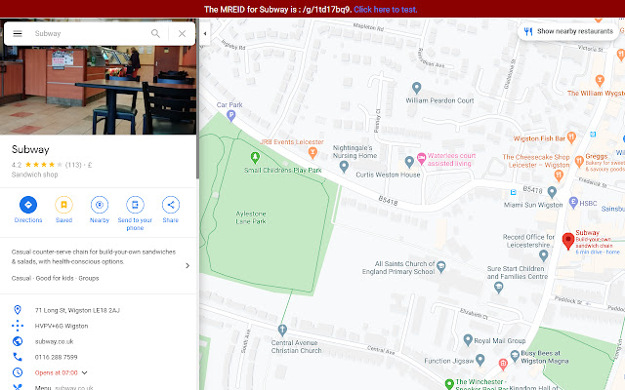Click the opening hours clock icon
Image resolution: width=625 pixels, height=390 pixels.
18,372
